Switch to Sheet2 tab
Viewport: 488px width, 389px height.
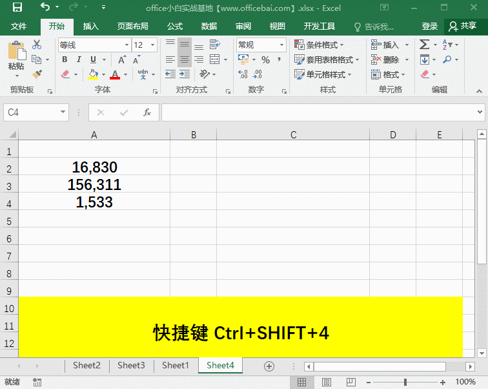coord(87,366)
